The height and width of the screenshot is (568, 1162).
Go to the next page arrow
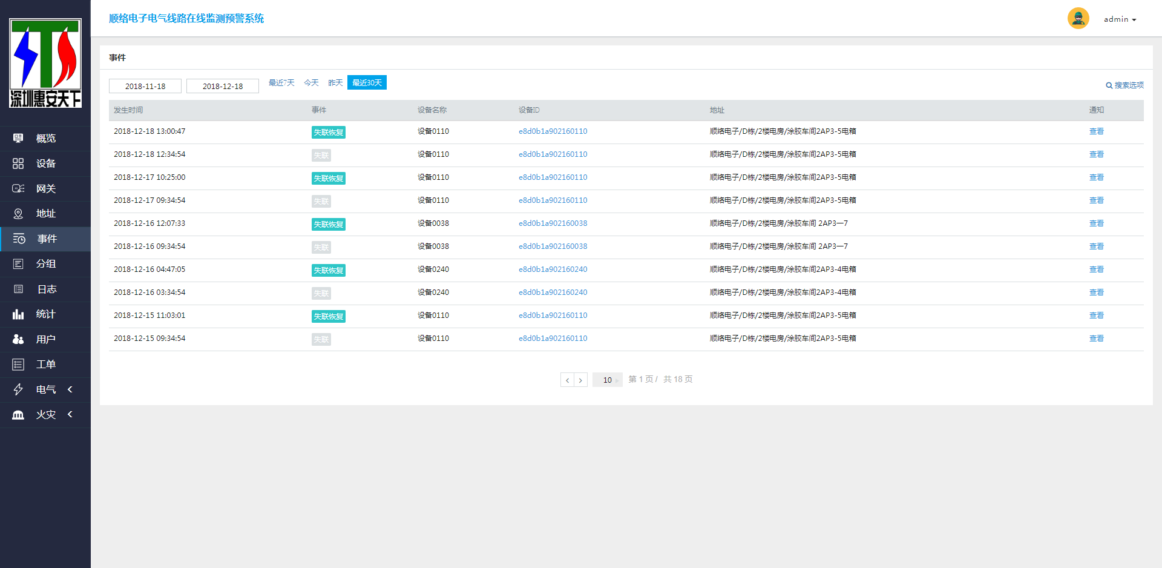(580, 380)
